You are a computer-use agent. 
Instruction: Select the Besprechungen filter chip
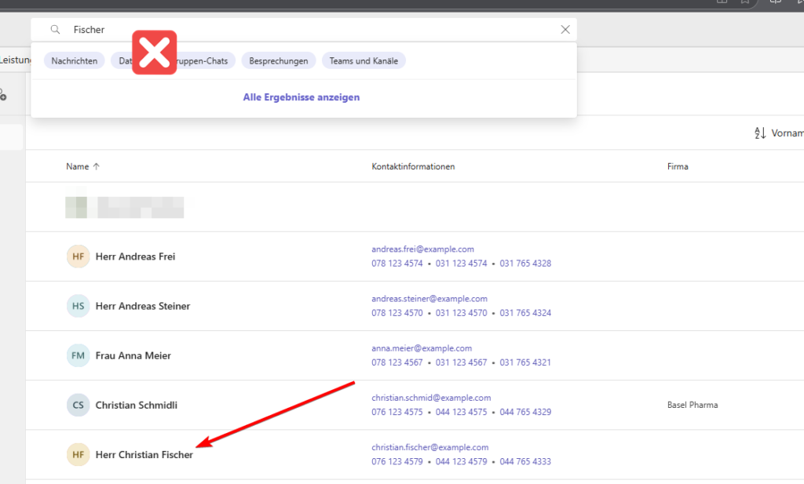pyautogui.click(x=279, y=60)
